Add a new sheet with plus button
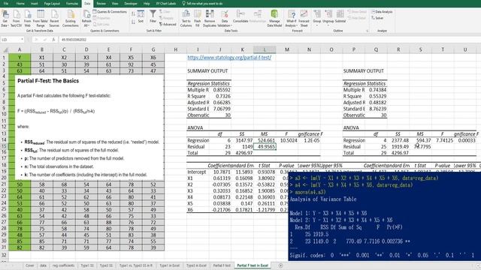Viewport: 481px width, 270px height. [x=280, y=265]
